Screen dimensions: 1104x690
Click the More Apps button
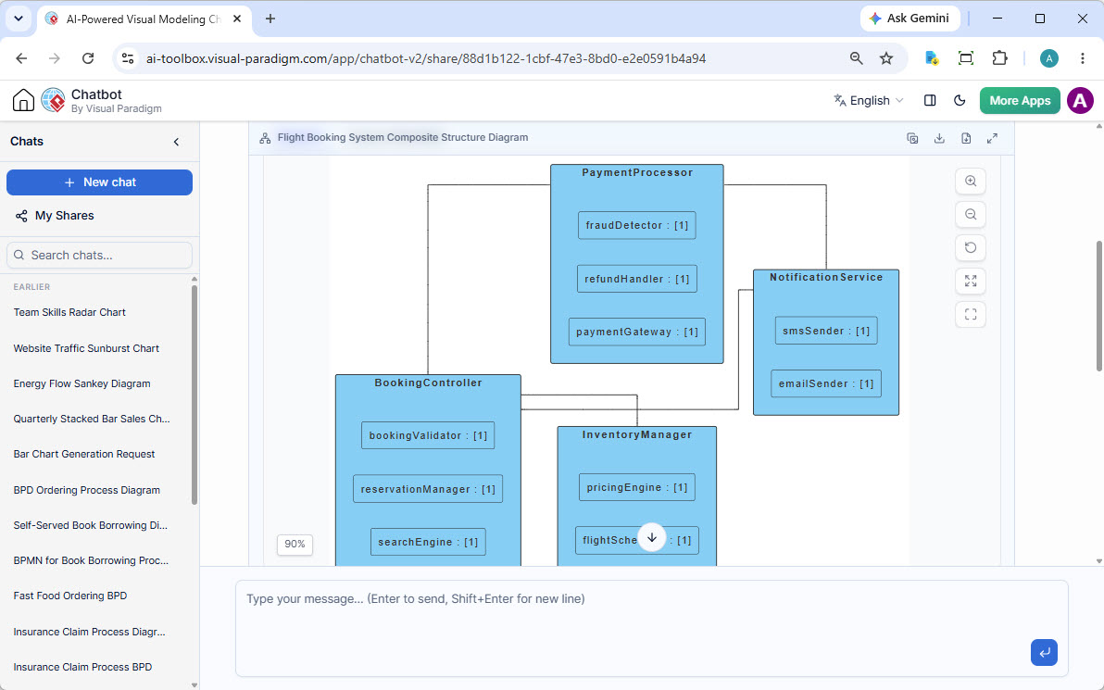[1020, 101]
